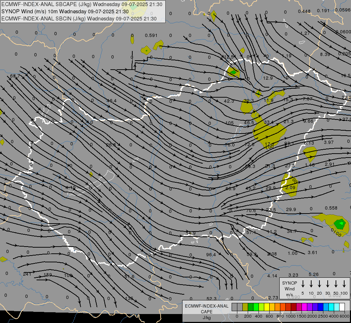Click the map value 3.97
The width and height of the screenshot is (351, 323).
point(329,142)
